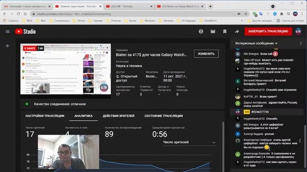
Task: Click the live stream preview thumbnail
Action: (x=66, y=69)
